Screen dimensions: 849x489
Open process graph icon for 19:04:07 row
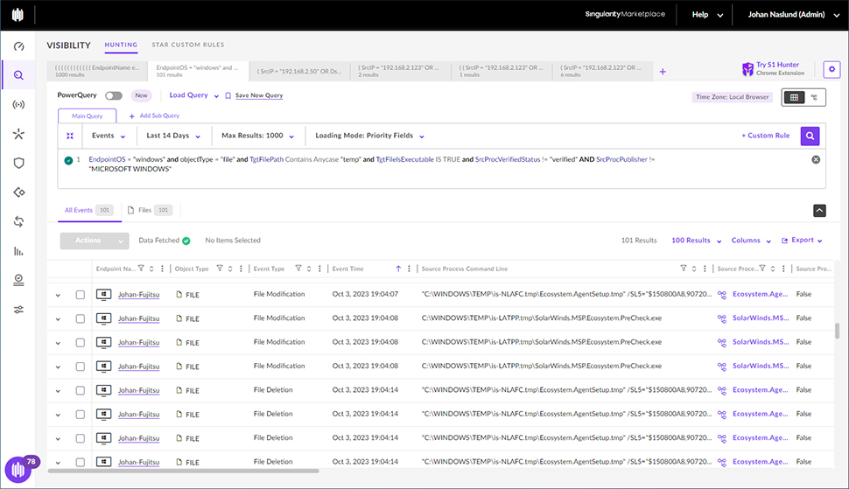[x=721, y=295]
